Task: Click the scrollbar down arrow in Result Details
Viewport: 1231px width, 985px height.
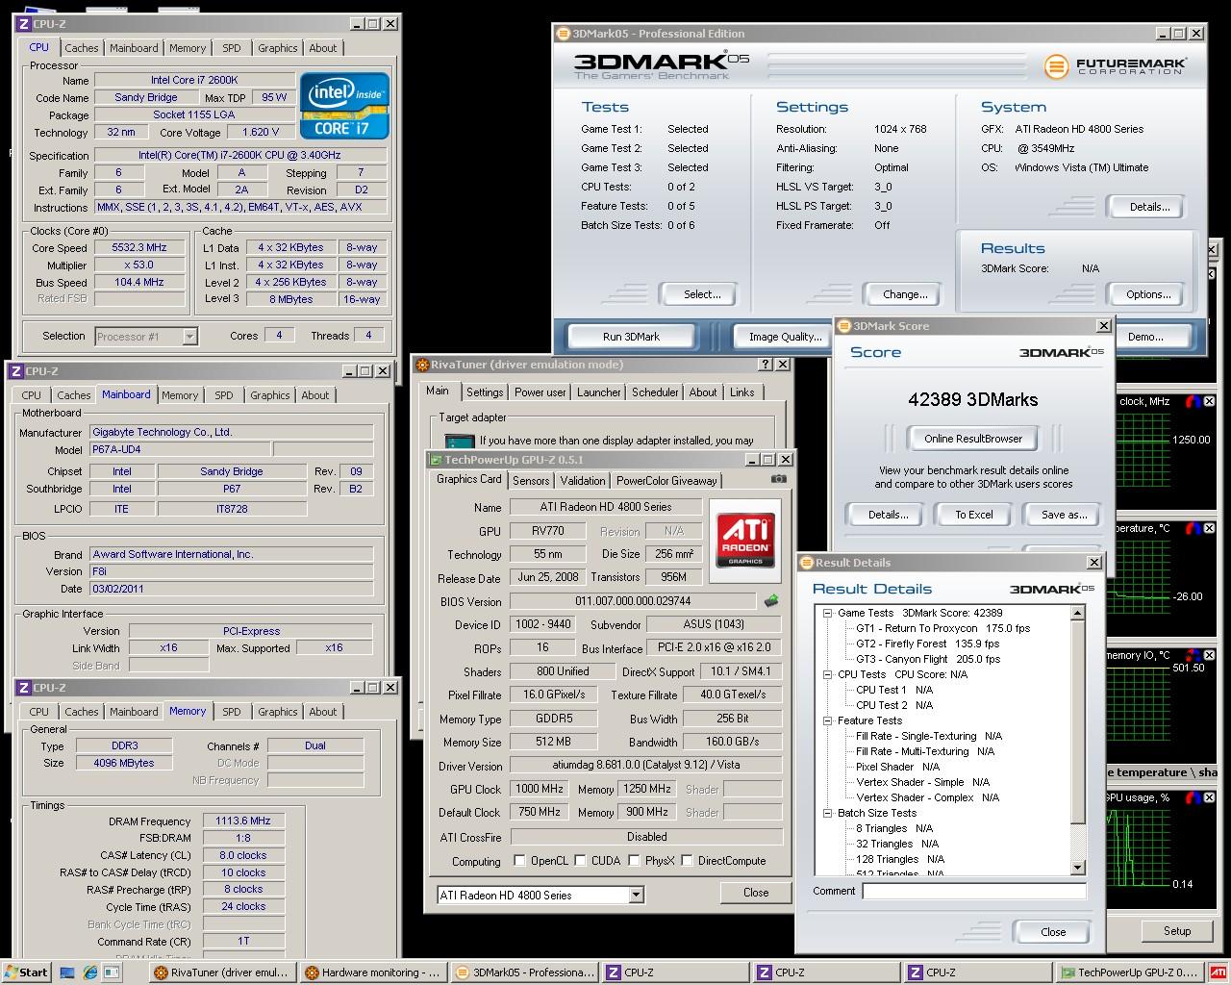Action: click(1078, 867)
